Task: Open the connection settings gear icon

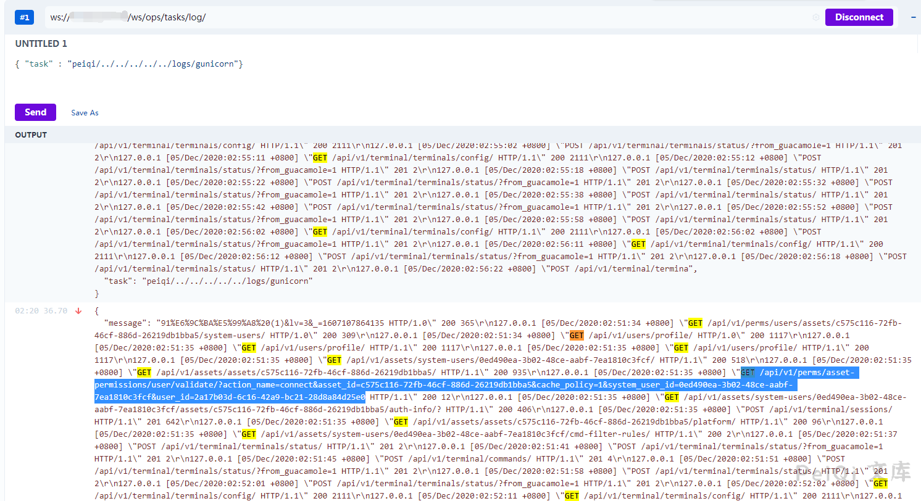Action: click(815, 17)
